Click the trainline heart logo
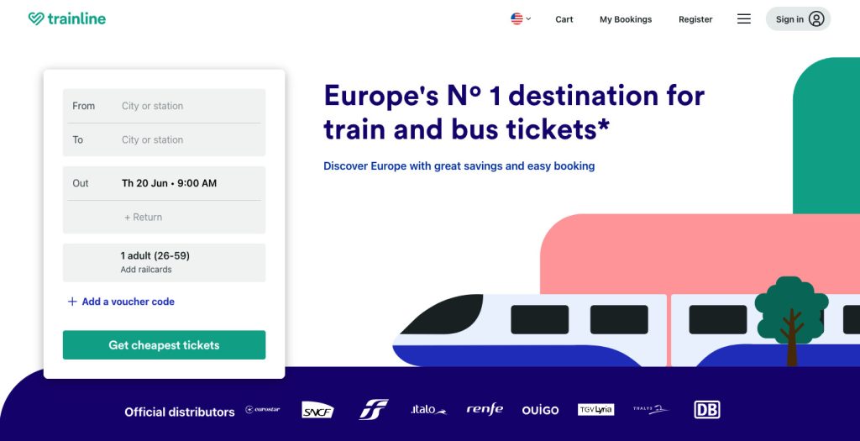This screenshot has height=441, width=860. pyautogui.click(x=36, y=18)
